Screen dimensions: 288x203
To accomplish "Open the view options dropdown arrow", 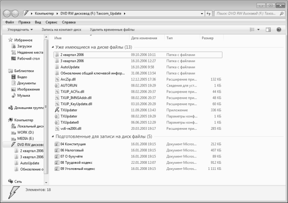I will [x=258, y=30].
